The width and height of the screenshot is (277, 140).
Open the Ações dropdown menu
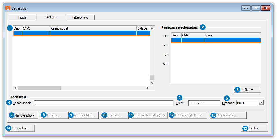click(247, 90)
